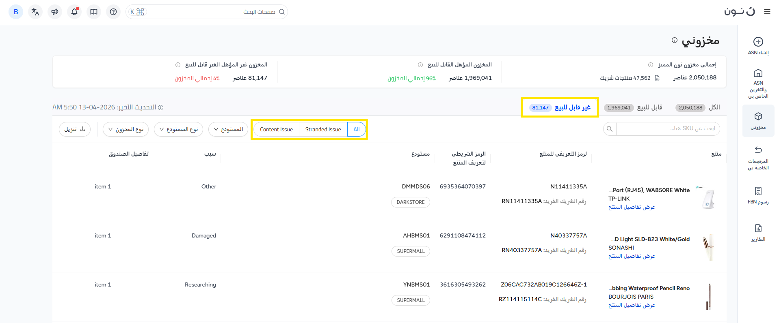Image resolution: width=779 pixels, height=323 pixels.
Task: Click warehouse code DMMDS06
Action: 416,186
